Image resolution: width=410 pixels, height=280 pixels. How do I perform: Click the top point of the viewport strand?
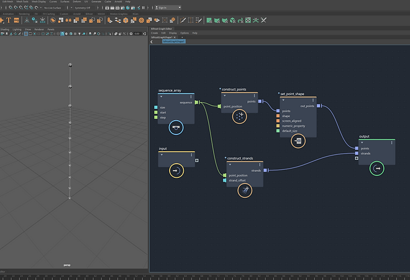pos(70,65)
